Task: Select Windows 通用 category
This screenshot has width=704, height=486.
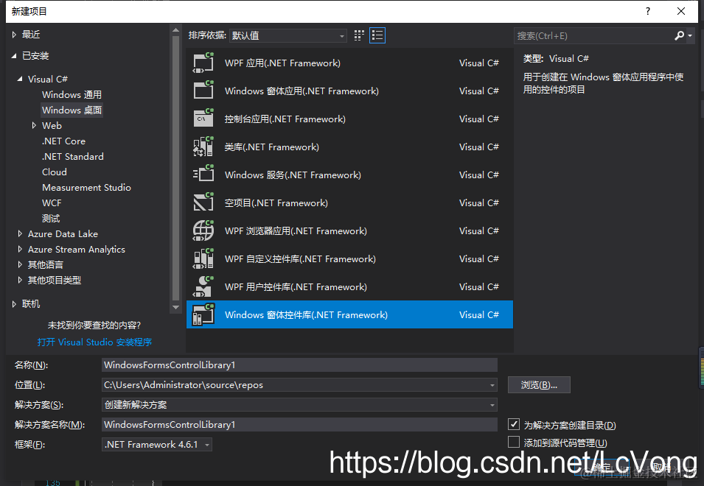Action: pos(72,94)
